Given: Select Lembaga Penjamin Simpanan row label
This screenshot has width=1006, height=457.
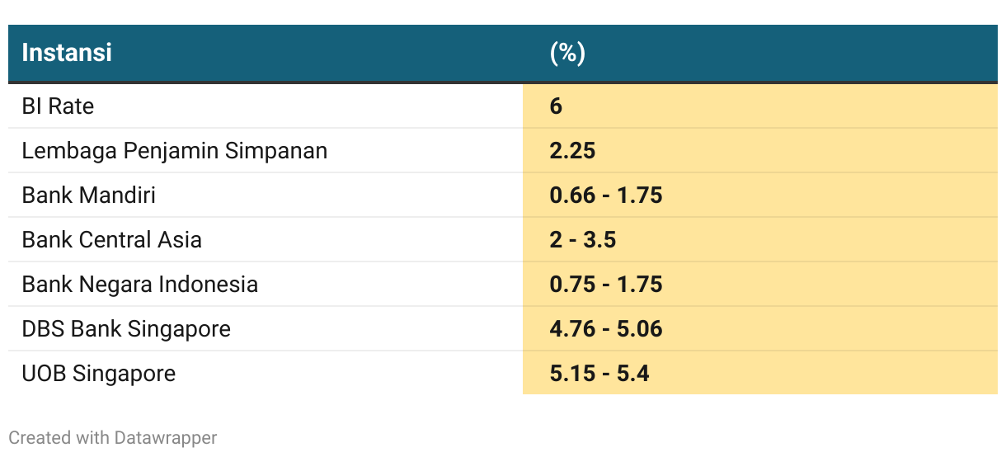Looking at the screenshot, I should [175, 151].
